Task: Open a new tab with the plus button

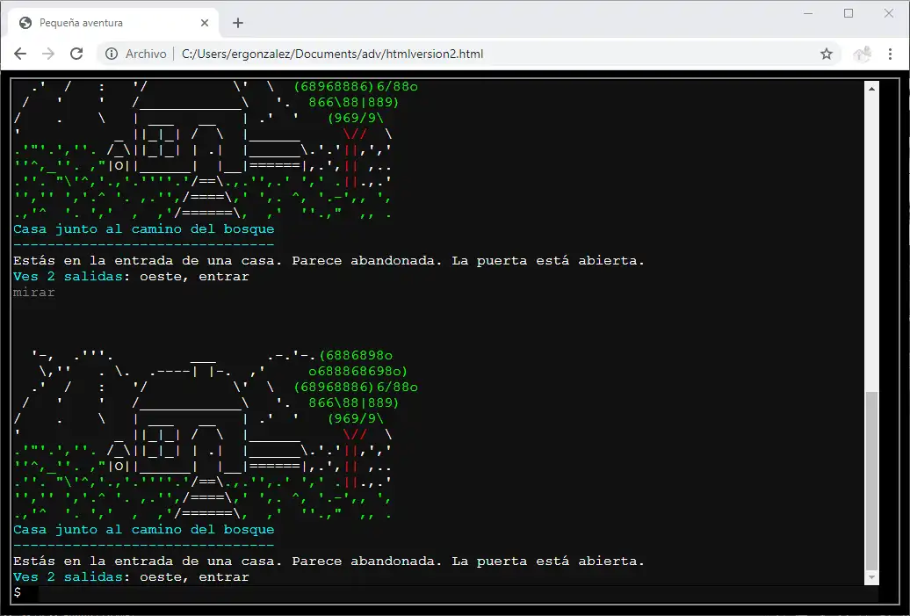Action: click(x=238, y=23)
